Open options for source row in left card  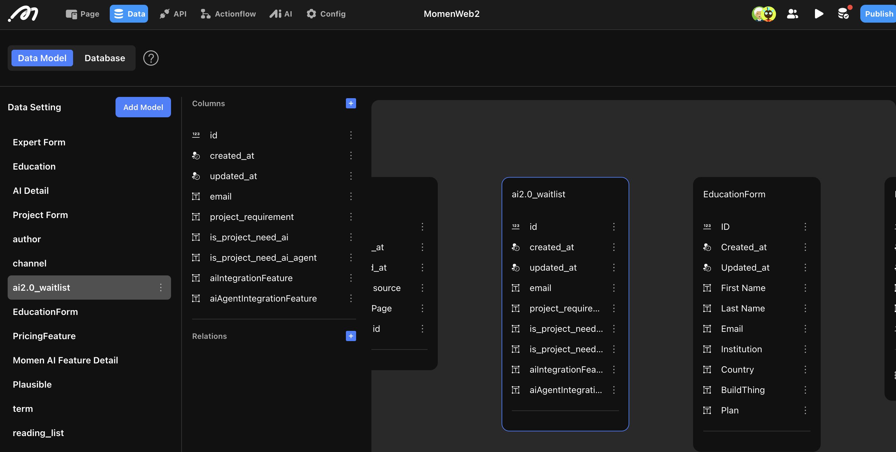(x=422, y=288)
